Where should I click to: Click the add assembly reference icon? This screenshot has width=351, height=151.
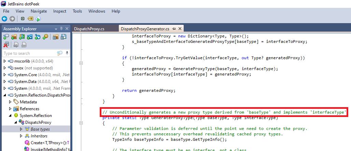(6, 37)
